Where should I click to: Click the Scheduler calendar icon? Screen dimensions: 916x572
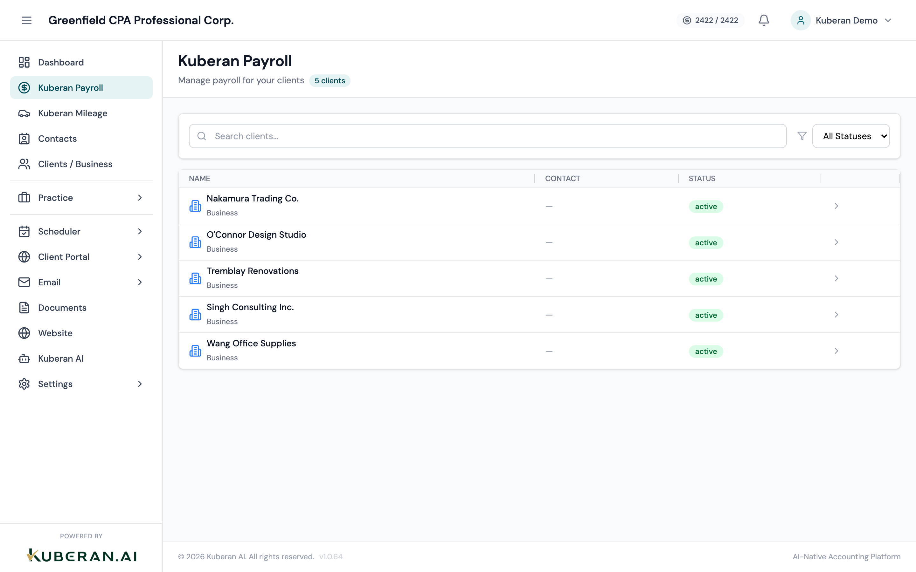pos(24,231)
